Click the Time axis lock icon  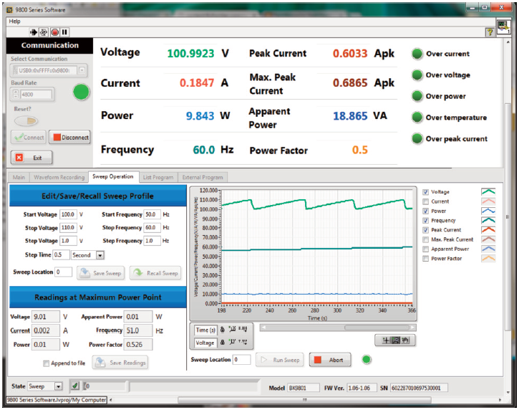[223, 329]
